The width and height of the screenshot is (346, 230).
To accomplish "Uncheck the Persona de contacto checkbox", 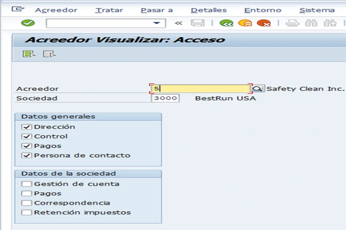I will 26,156.
